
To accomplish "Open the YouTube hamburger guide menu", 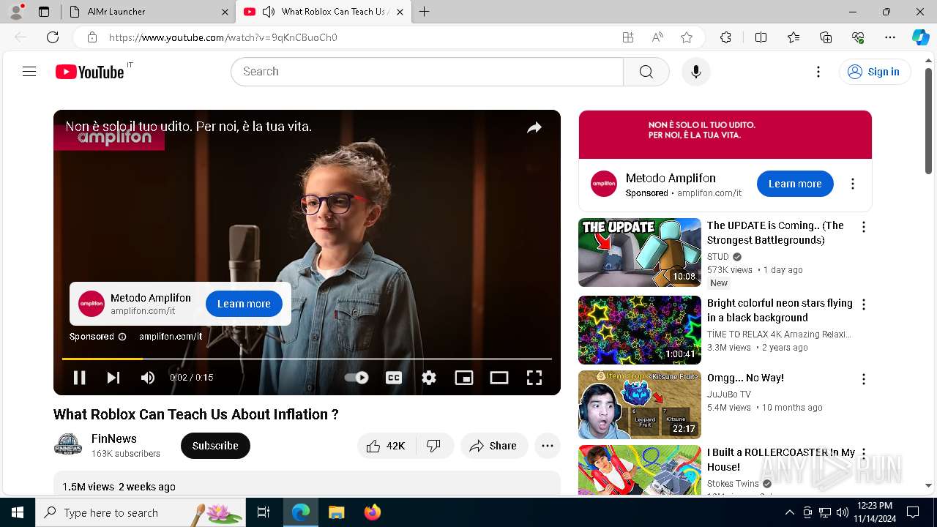I will [29, 72].
